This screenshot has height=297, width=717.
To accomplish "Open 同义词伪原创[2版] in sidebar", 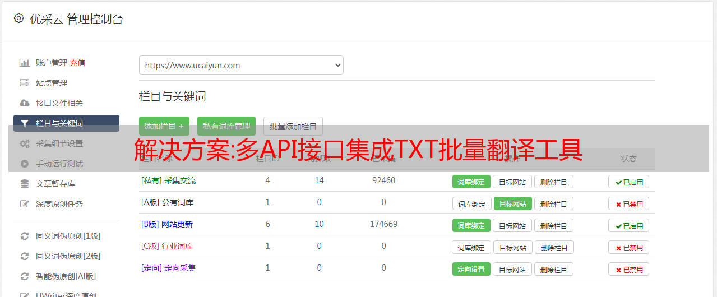I will point(68,256).
